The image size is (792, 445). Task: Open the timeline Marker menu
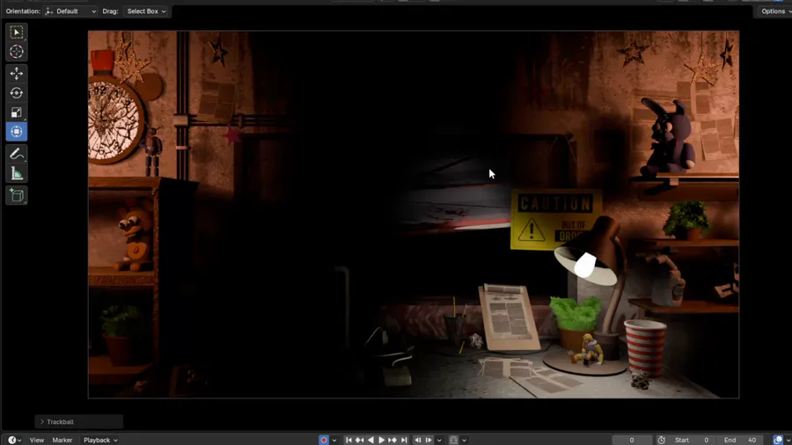[62, 440]
